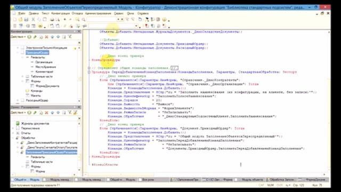Close the Конфигурация panel
This screenshot has height=192, width=341.
point(79,32)
